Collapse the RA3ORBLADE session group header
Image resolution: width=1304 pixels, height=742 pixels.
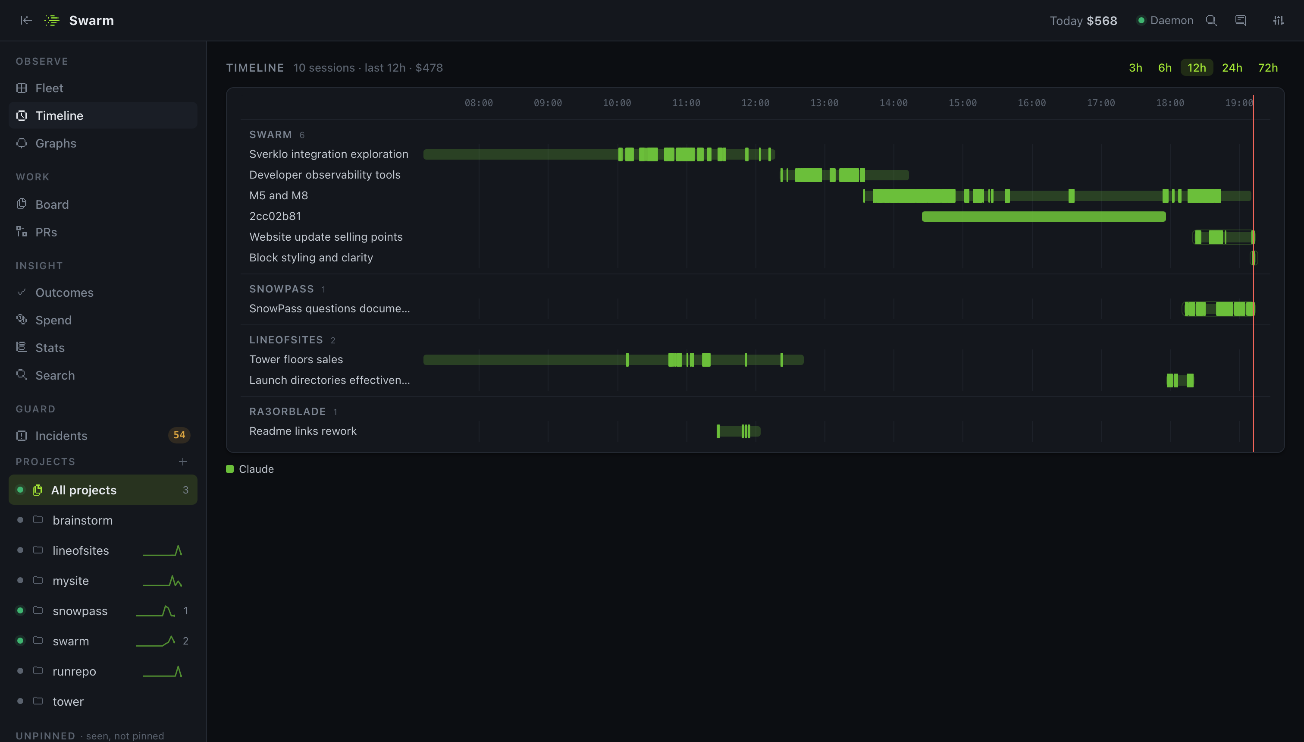[x=293, y=411]
